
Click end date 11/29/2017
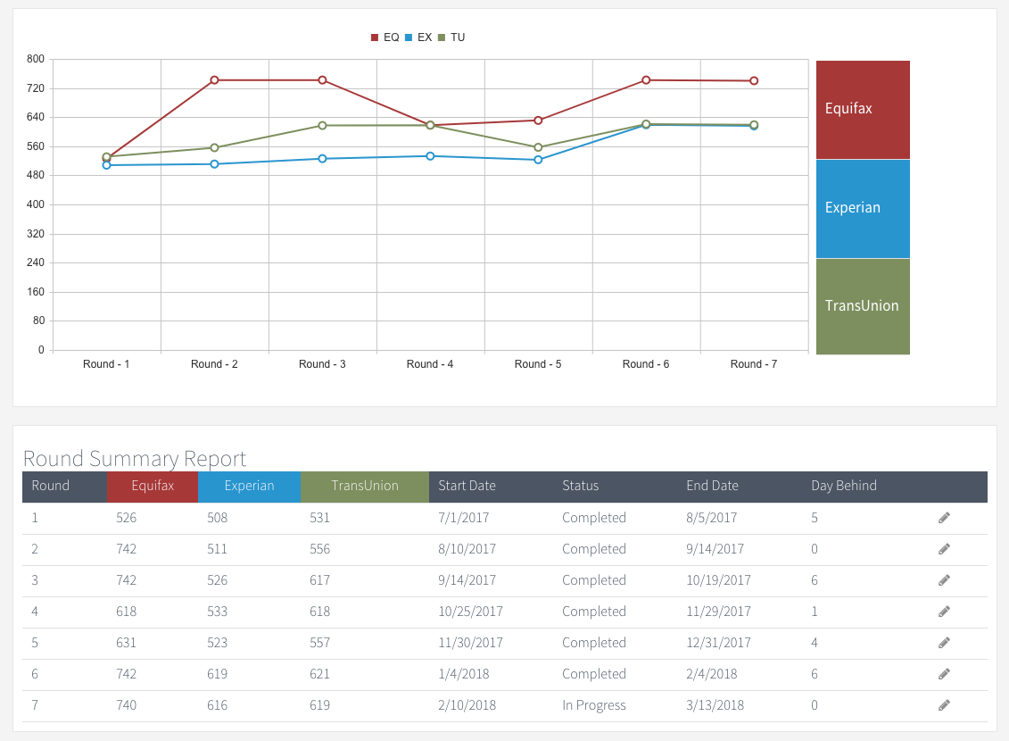pyautogui.click(x=718, y=612)
